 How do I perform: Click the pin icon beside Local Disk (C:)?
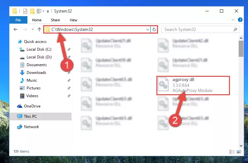69,49
